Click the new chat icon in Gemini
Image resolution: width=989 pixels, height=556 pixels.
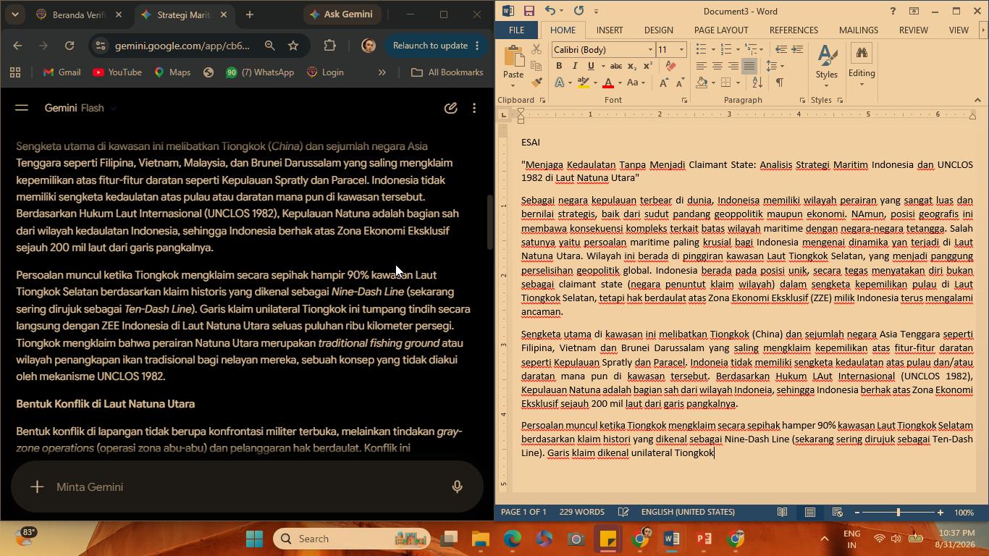pyautogui.click(x=450, y=108)
